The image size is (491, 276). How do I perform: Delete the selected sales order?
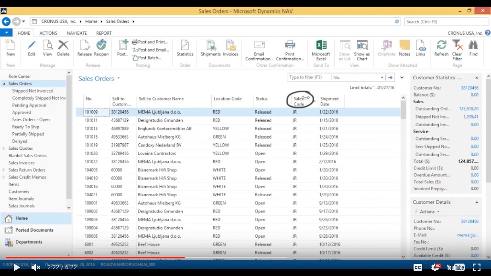click(63, 49)
